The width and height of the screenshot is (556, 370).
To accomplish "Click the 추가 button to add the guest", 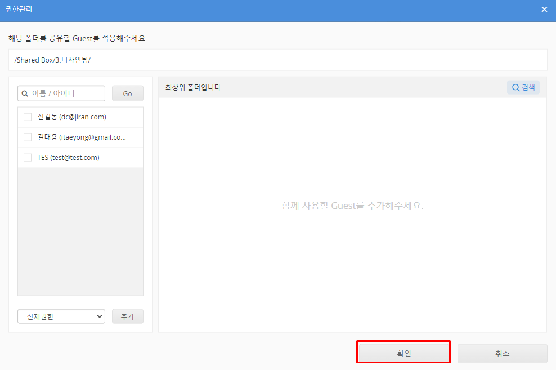I will (x=127, y=316).
